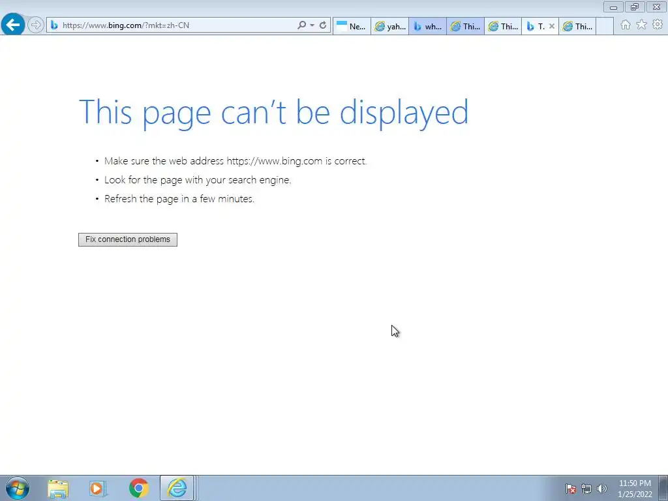Screen dimensions: 668x501
Task: Click the Show desktop strip beside the clock
Action: tap(663, 488)
